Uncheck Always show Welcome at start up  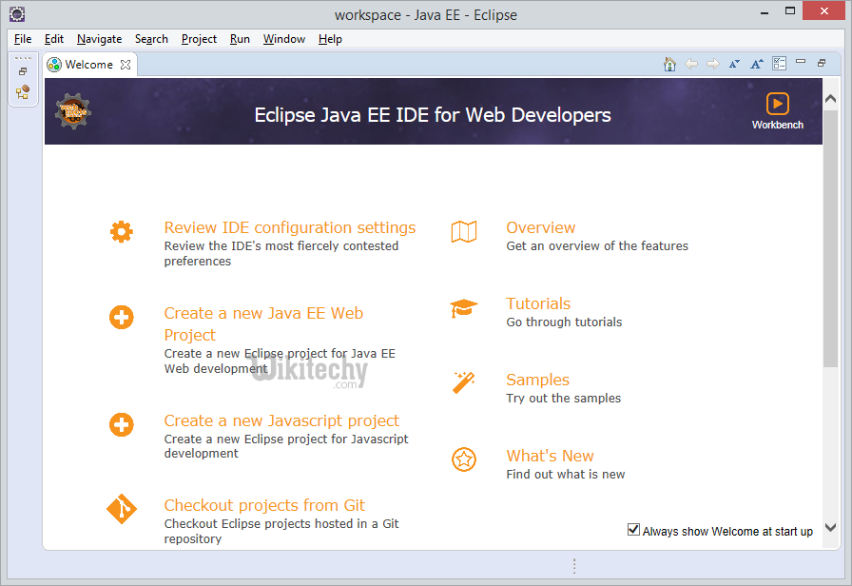[634, 530]
